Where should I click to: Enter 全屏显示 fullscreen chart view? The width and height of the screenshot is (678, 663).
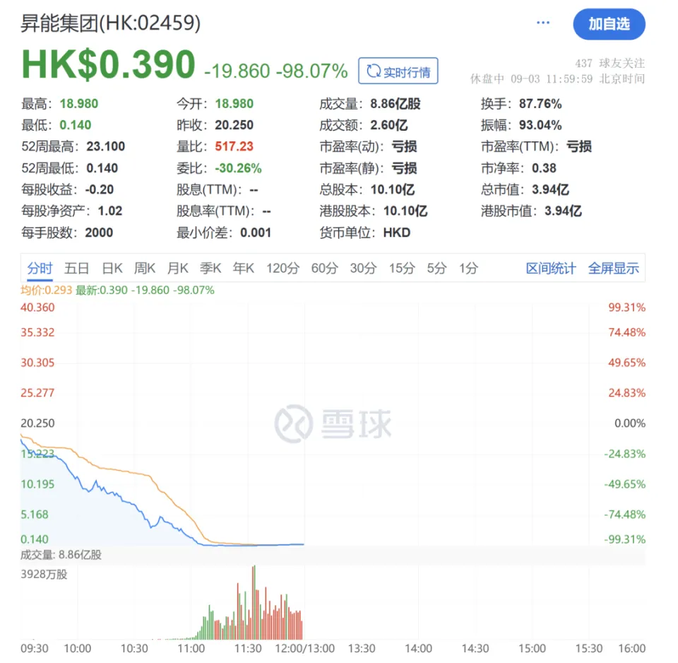[x=614, y=269]
